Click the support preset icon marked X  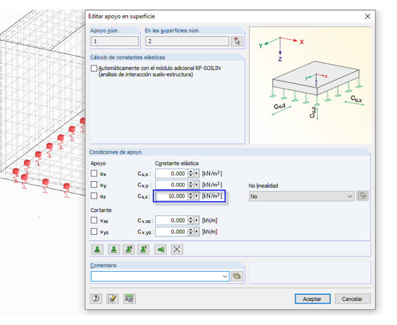[x=129, y=250]
